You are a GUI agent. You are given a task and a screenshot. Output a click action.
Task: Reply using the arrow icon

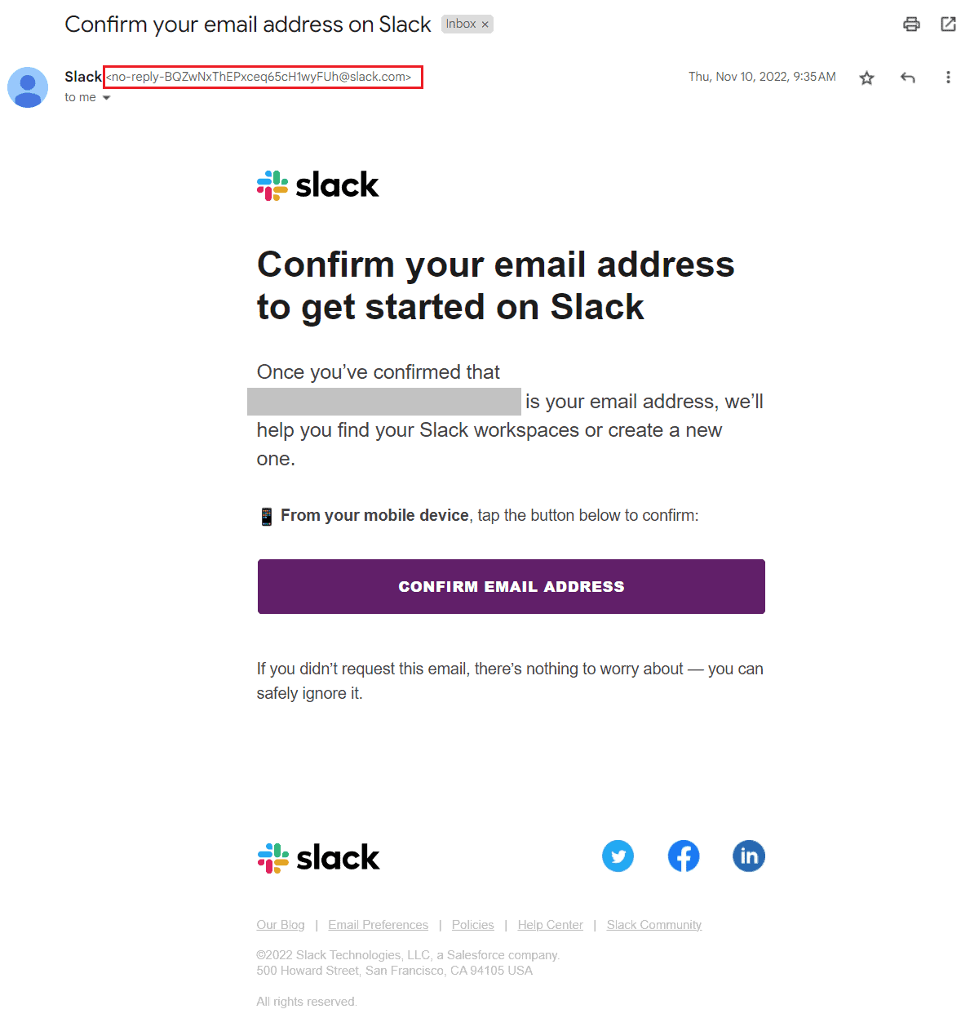(907, 78)
